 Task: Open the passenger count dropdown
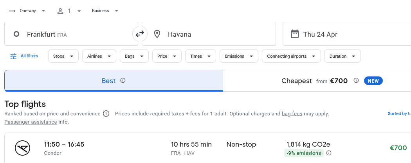[69, 11]
